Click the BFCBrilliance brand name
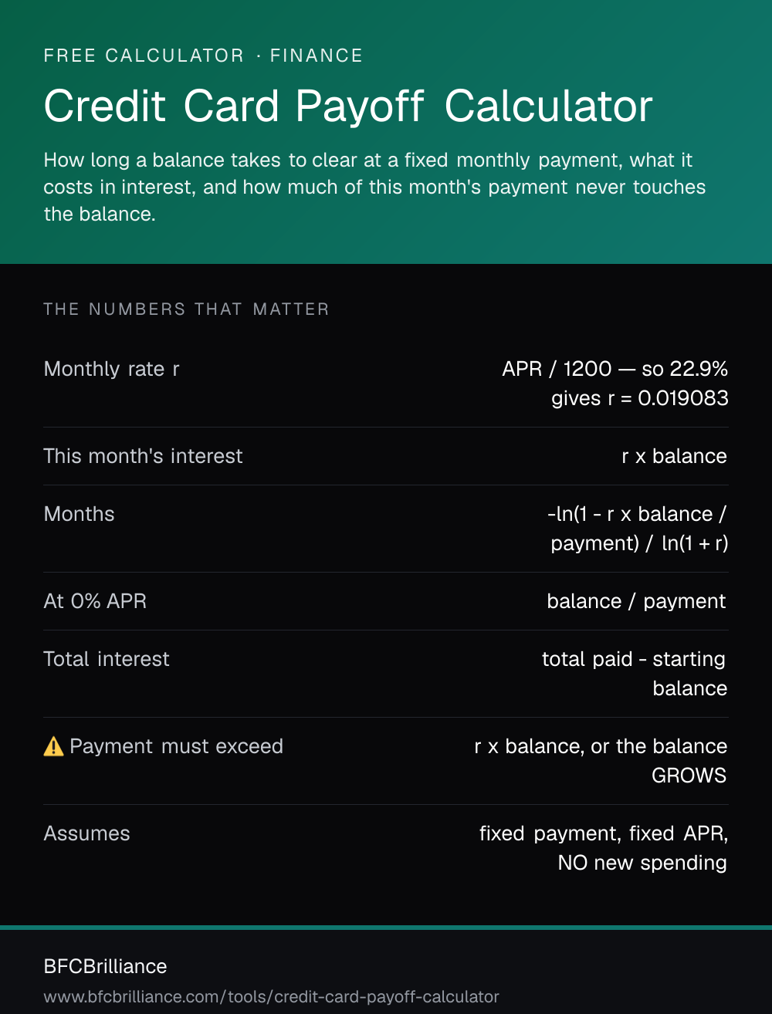Image resolution: width=772 pixels, height=1014 pixels. pyautogui.click(x=106, y=966)
